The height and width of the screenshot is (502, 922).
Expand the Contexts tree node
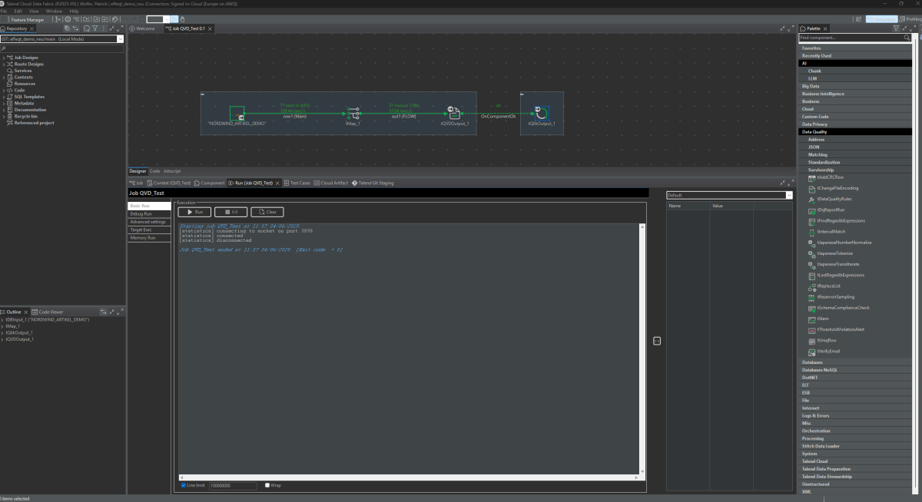pyautogui.click(x=4, y=78)
